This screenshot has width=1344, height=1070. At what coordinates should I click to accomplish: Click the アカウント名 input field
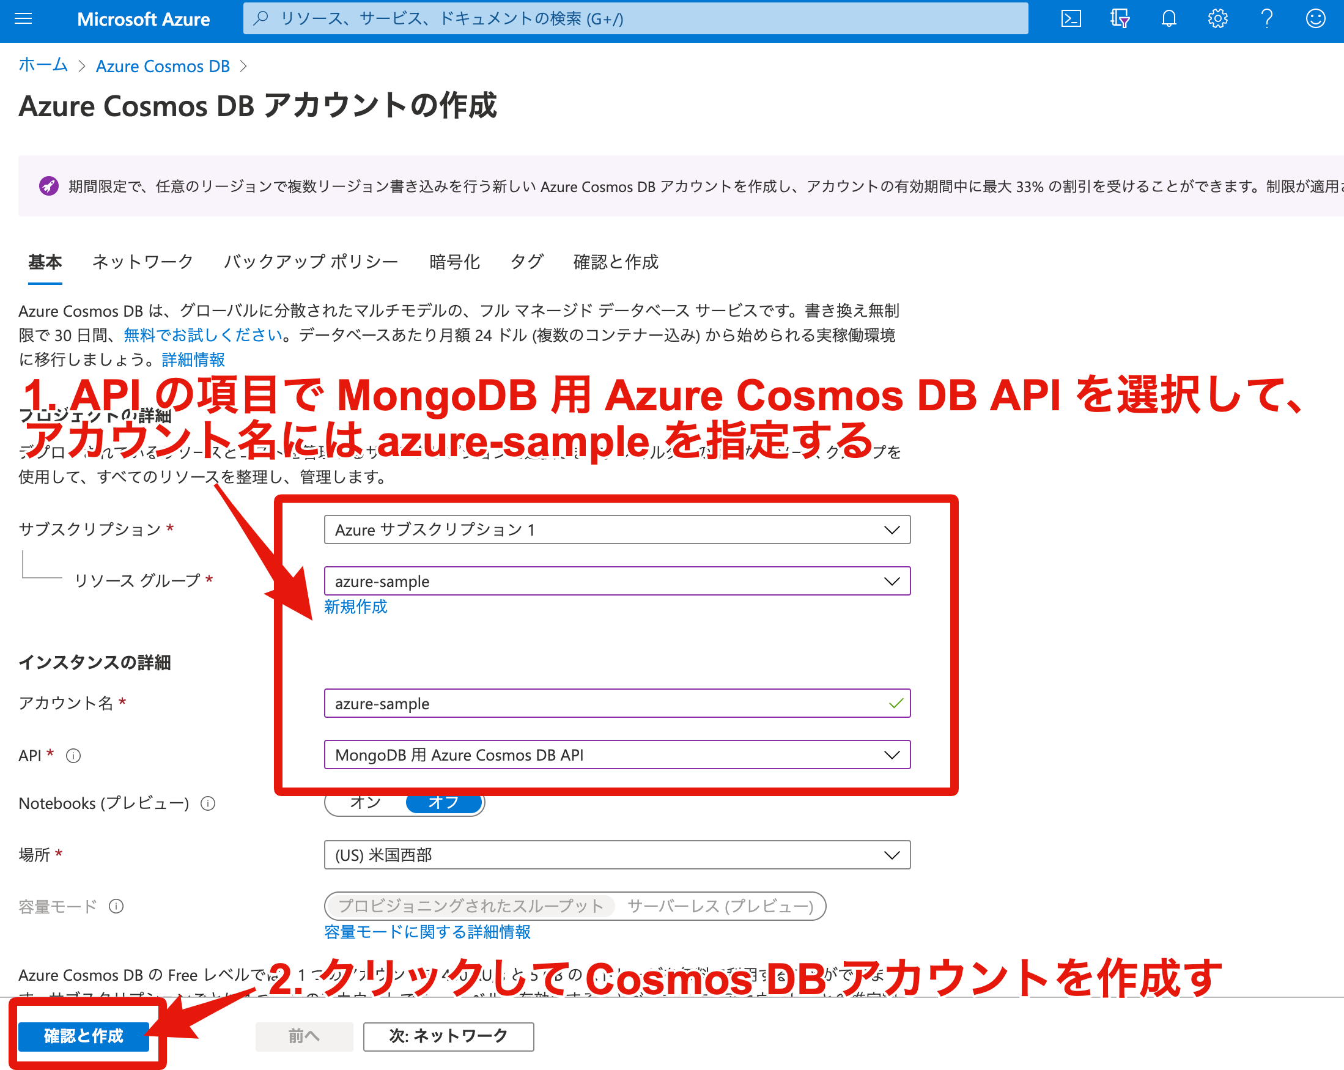pyautogui.click(x=605, y=704)
